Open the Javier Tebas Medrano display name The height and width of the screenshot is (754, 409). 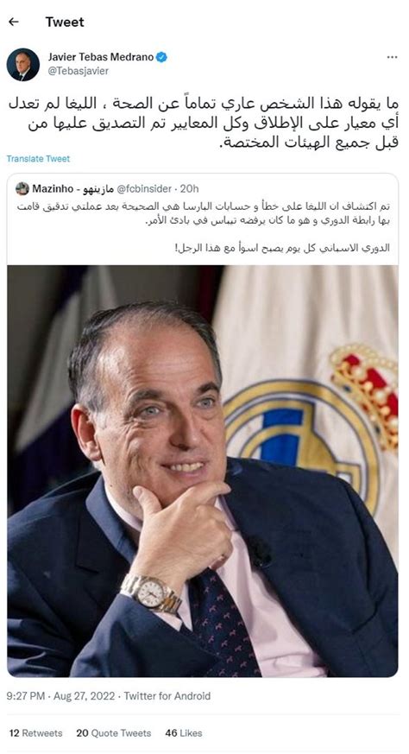coord(101,57)
